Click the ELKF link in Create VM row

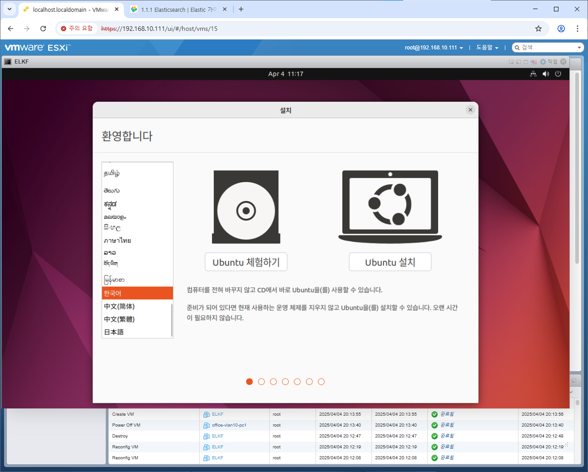pos(217,414)
